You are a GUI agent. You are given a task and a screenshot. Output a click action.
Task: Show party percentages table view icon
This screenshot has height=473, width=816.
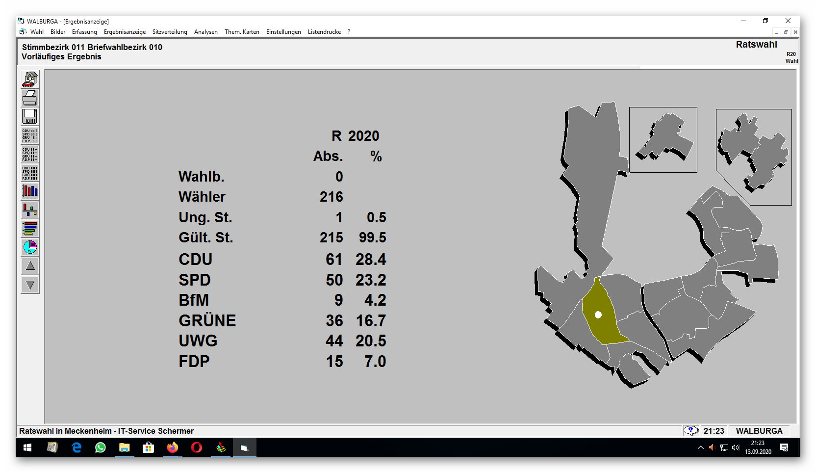[x=30, y=135]
